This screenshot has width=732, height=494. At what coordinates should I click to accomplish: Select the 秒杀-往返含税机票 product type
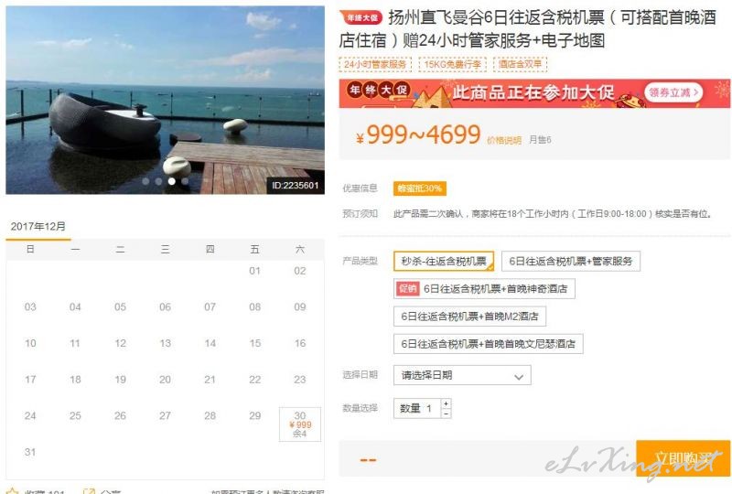[444, 261]
